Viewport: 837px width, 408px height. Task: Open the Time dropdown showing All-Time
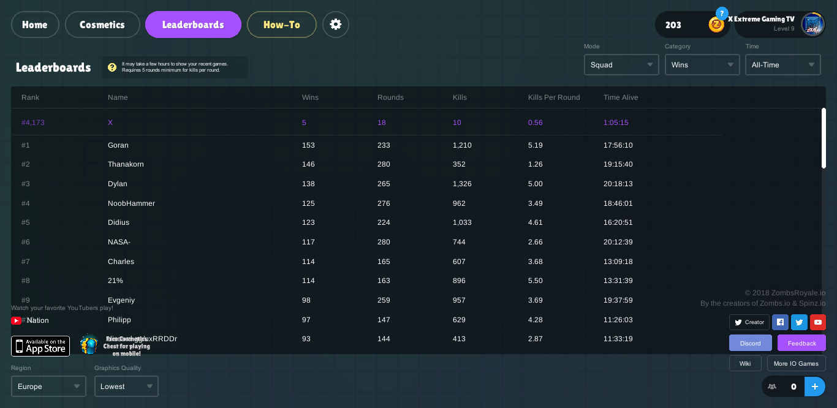click(783, 65)
